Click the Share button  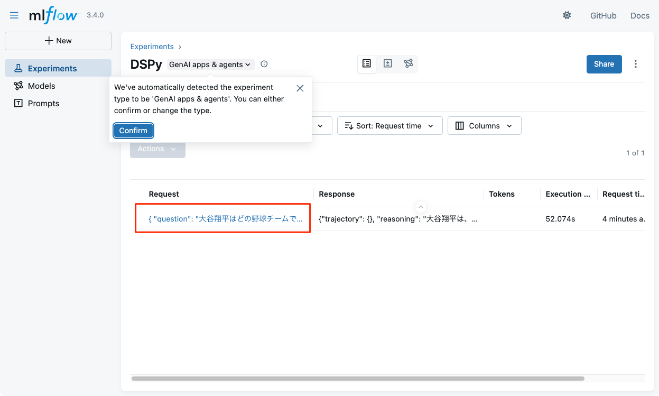(604, 64)
